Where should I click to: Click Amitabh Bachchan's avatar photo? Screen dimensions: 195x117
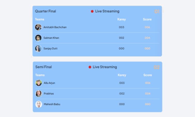click(x=38, y=27)
